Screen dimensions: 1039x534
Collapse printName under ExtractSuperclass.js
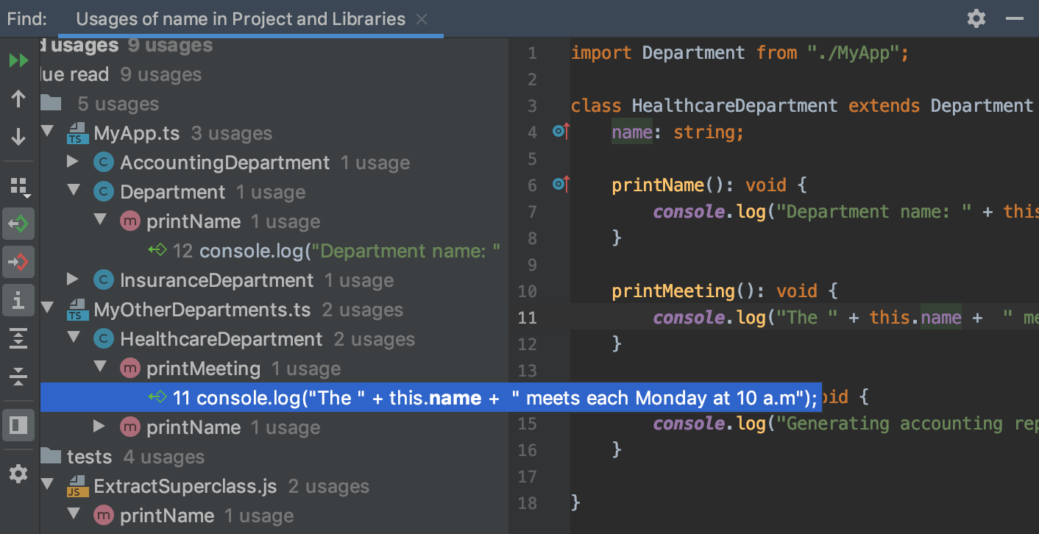(72, 515)
